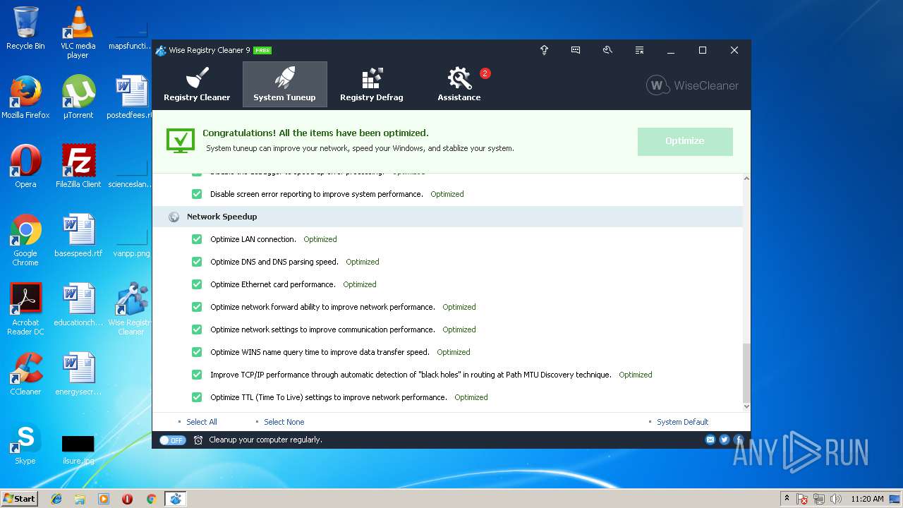Image resolution: width=903 pixels, height=508 pixels.
Task: Open the media player taskbar icon
Action: point(104,499)
